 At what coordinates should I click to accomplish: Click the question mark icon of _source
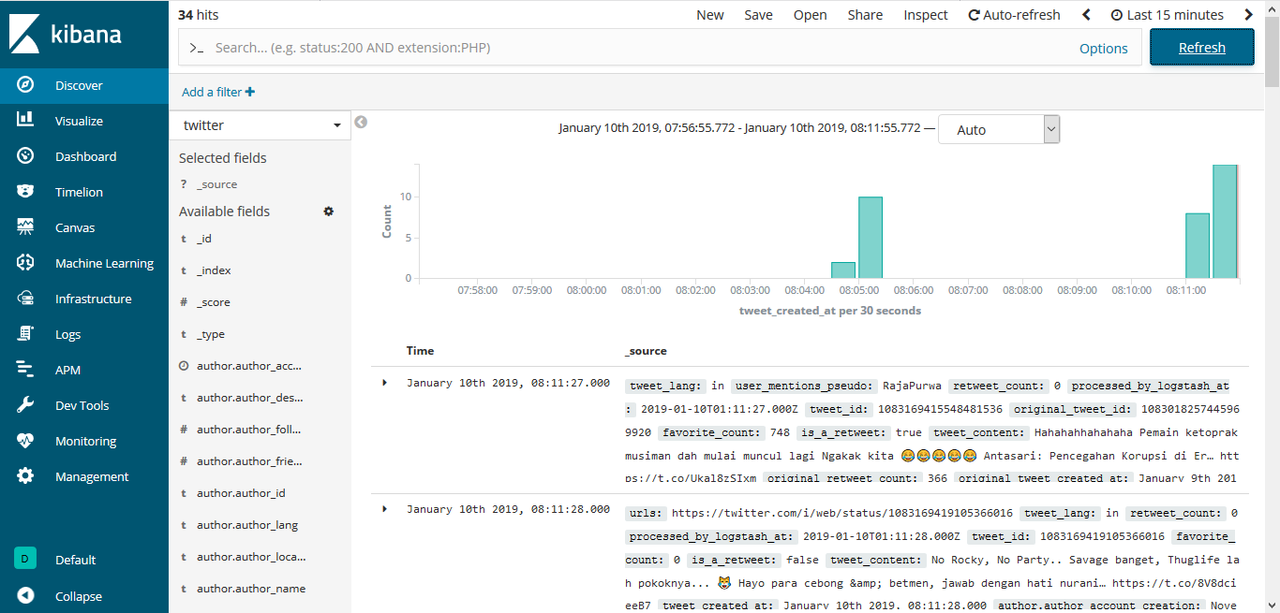[x=184, y=184]
